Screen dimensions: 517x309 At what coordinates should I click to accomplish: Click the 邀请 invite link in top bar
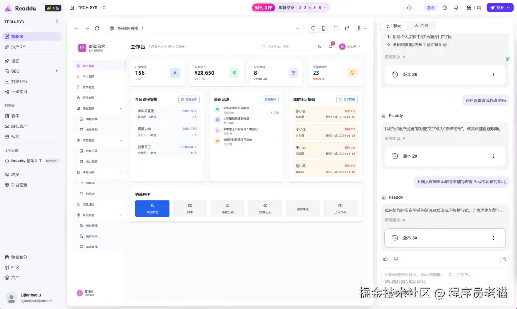(x=430, y=8)
